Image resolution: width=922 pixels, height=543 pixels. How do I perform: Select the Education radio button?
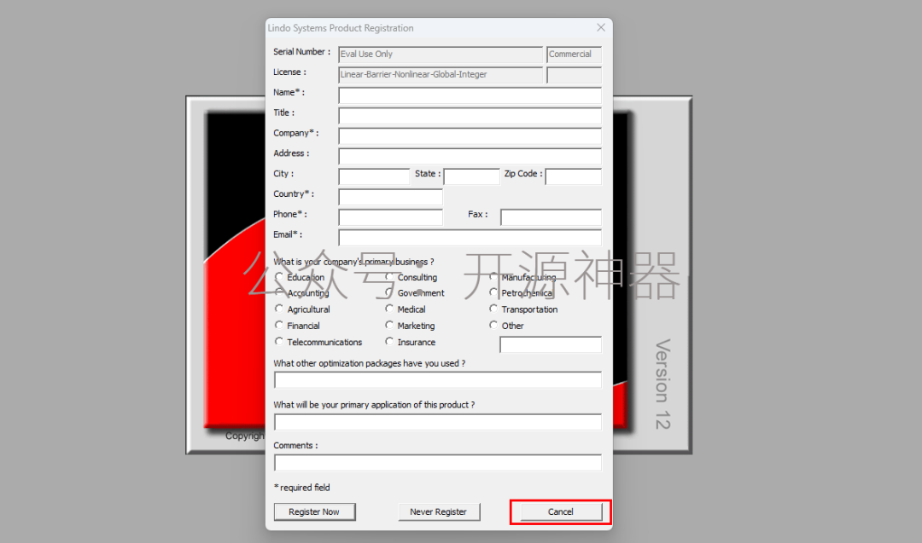tap(279, 277)
